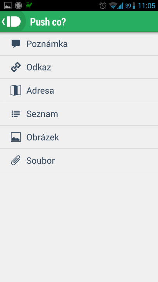Tap the paperclip icon beside Soubor

[16, 161]
